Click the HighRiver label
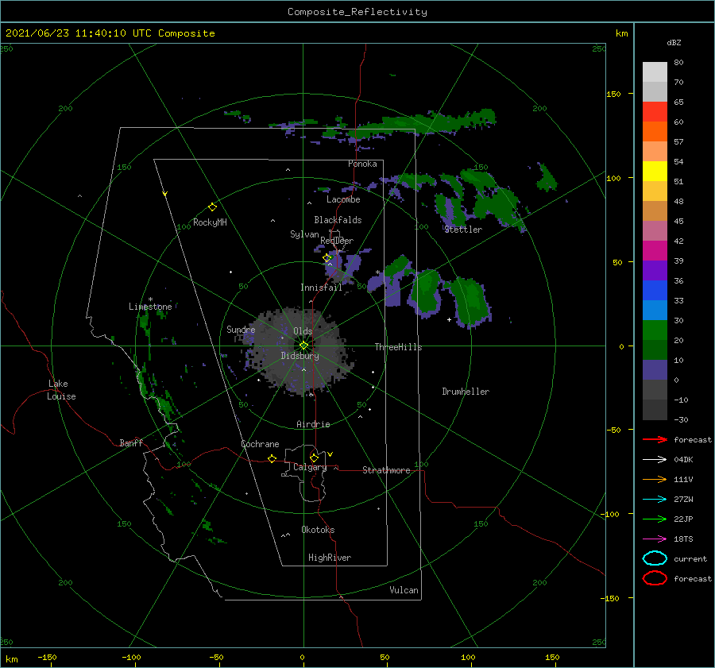Image resolution: width=715 pixels, height=668 pixels. (329, 558)
